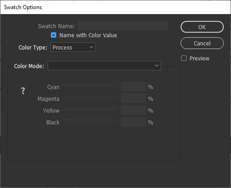
Task: Click the Swatch Name label
Action: 56,26
